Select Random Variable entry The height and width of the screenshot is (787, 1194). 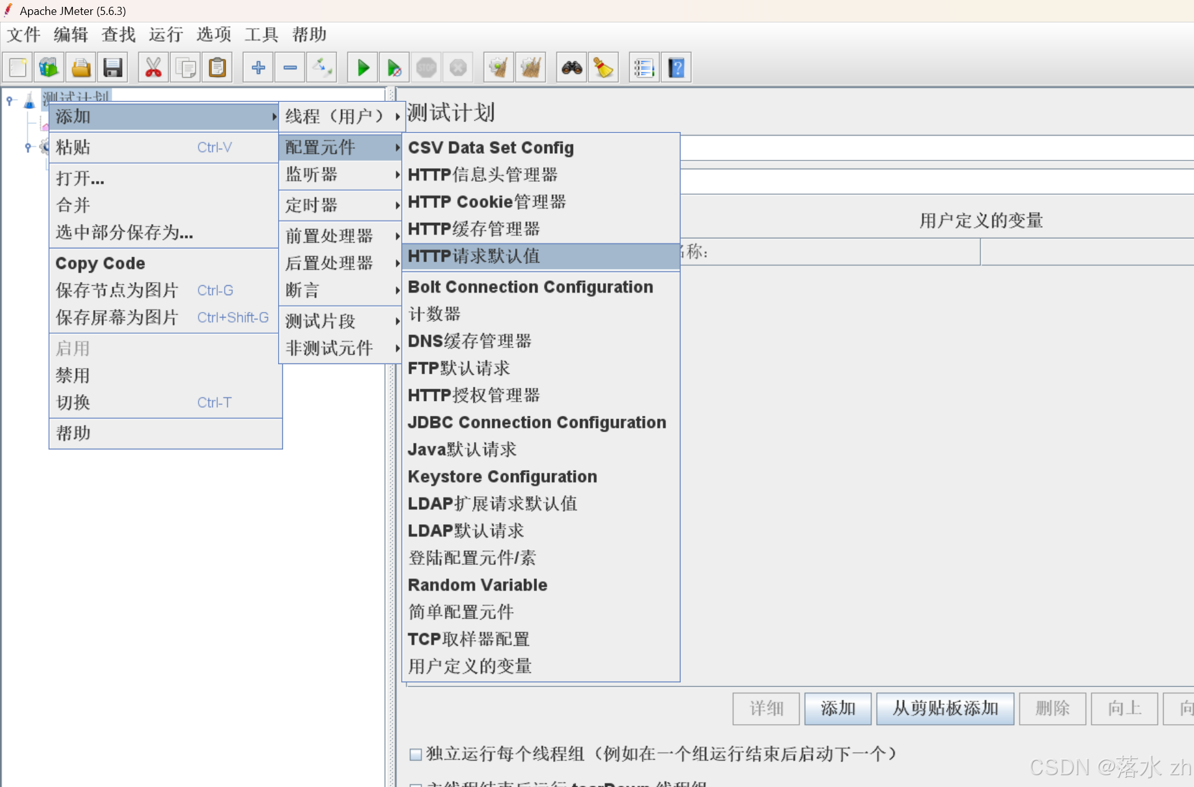pos(541,585)
